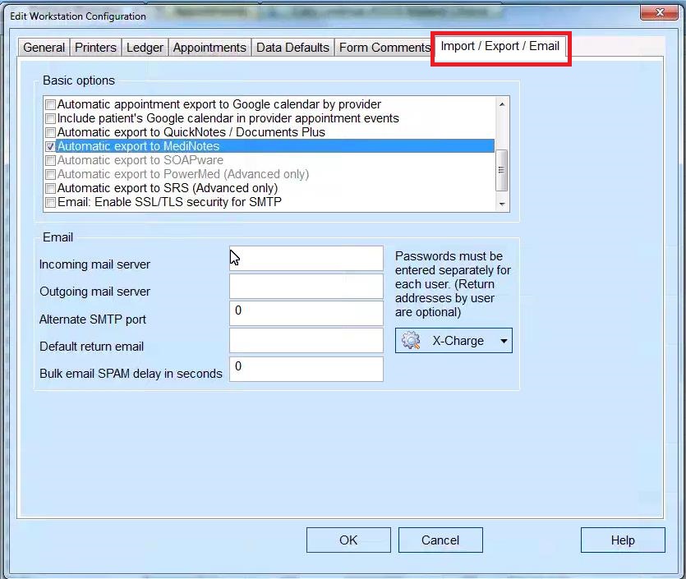
Task: Enable automatic appointment export to Google calendar
Action: pyautogui.click(x=50, y=104)
